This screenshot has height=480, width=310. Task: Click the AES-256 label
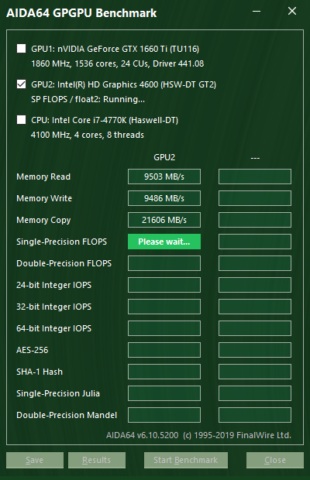pos(33,350)
